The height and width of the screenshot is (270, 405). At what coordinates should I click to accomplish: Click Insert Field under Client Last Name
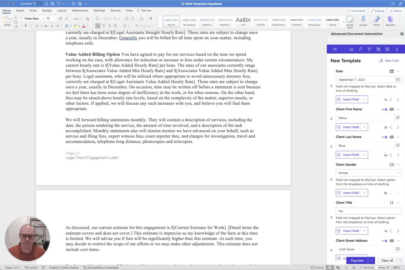(x=349, y=155)
